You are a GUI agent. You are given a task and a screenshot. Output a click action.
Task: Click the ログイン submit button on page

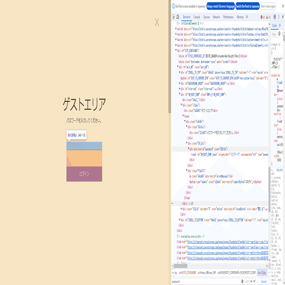tap(84, 174)
